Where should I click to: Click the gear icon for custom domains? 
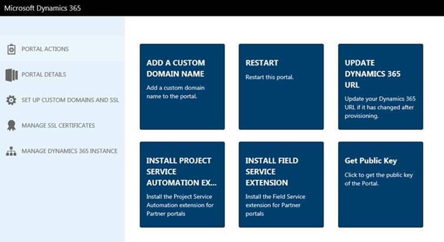(11, 100)
